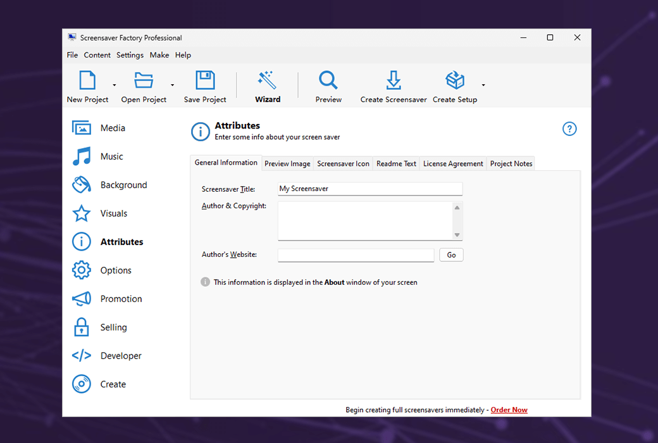This screenshot has height=443, width=658.
Task: Open the File menu
Action: [72, 55]
